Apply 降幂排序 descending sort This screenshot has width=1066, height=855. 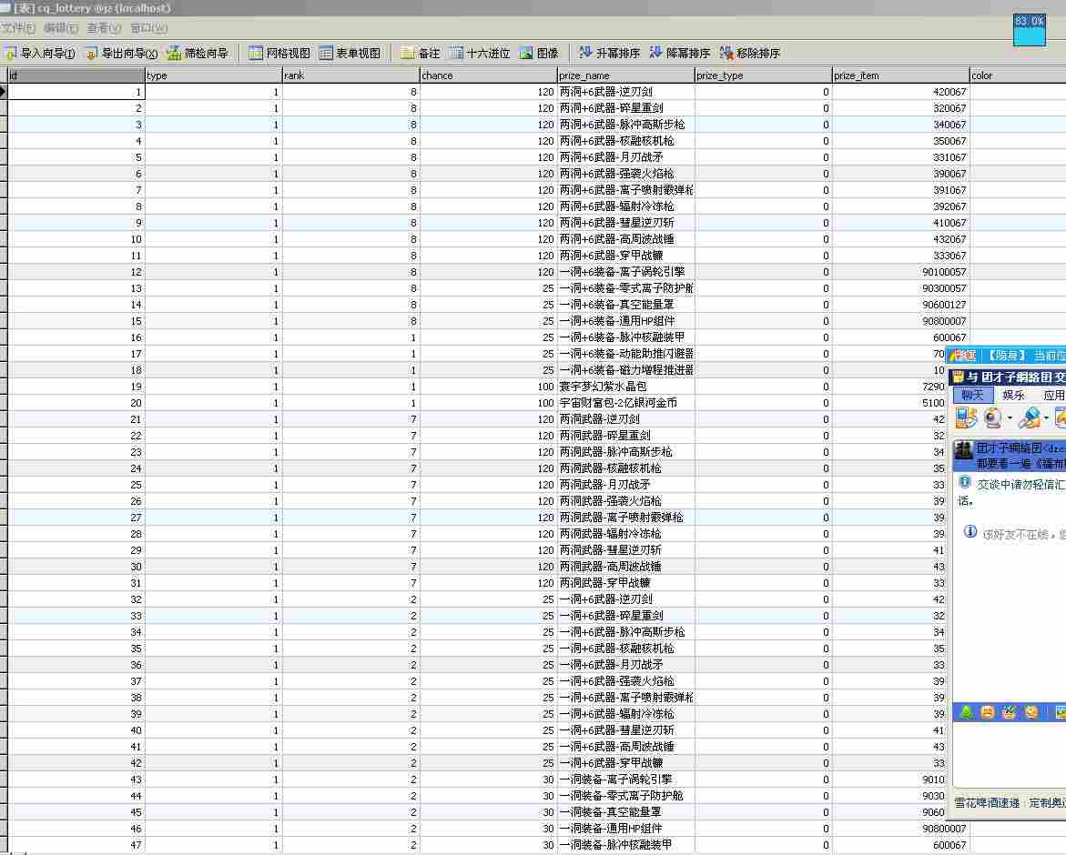680,54
